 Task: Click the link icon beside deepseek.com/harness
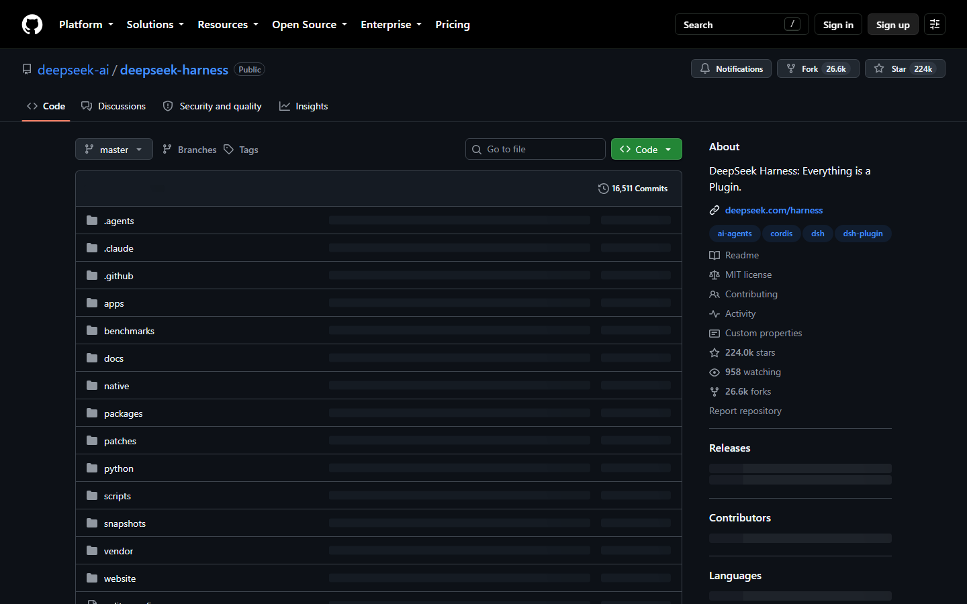pos(715,211)
